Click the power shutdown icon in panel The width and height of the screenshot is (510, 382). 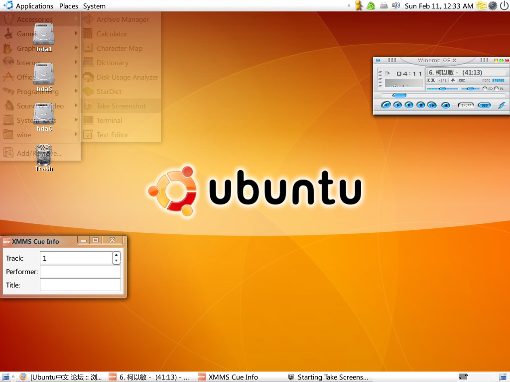(x=504, y=5)
